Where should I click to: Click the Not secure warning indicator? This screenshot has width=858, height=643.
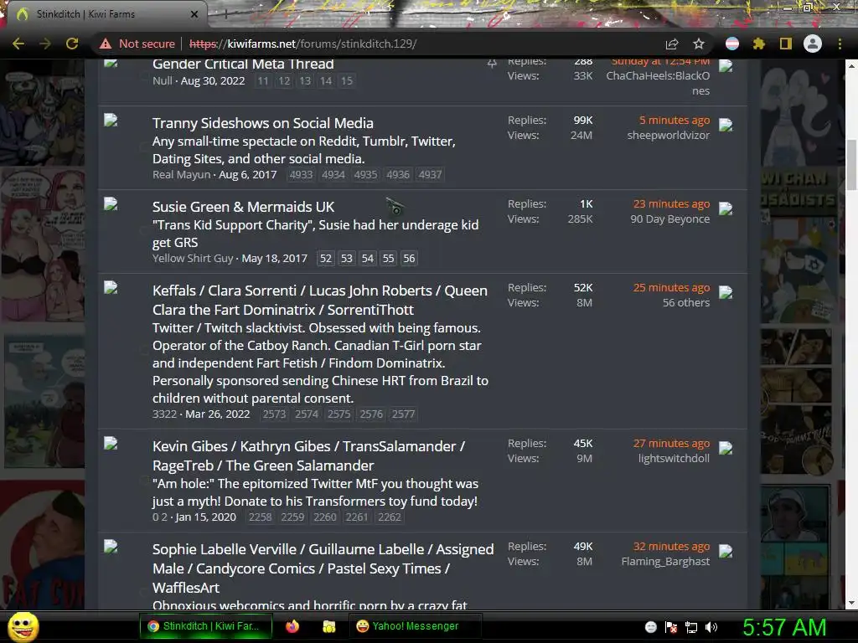pyautogui.click(x=137, y=44)
